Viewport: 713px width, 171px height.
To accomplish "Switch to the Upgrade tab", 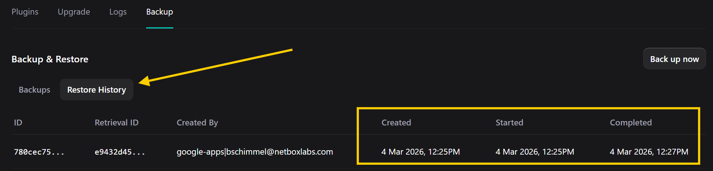I will (x=74, y=12).
